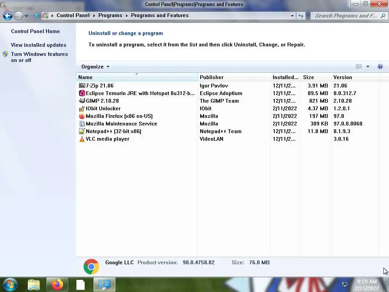Open View installed updates link
The image size is (389, 292).
pos(38,45)
